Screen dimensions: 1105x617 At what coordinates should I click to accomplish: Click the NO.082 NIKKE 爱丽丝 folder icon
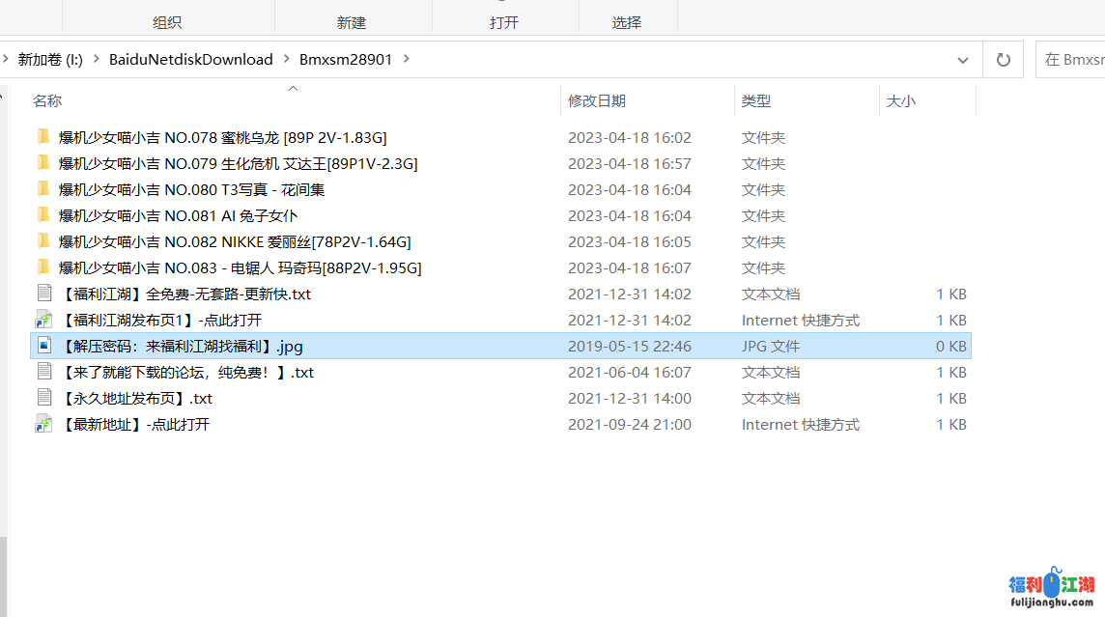(x=42, y=241)
